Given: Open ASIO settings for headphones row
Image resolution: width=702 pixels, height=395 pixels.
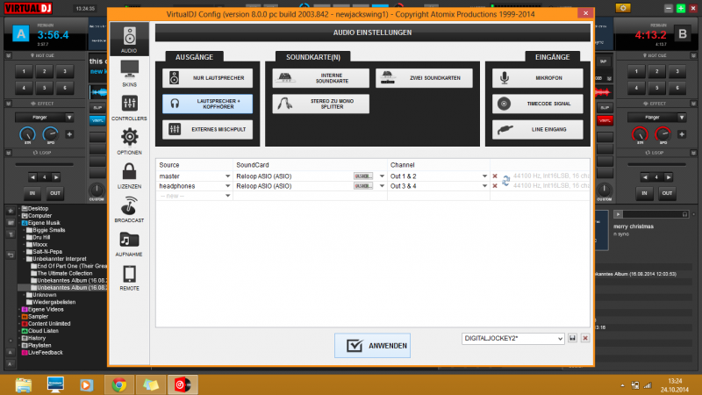Looking at the screenshot, I should [363, 186].
